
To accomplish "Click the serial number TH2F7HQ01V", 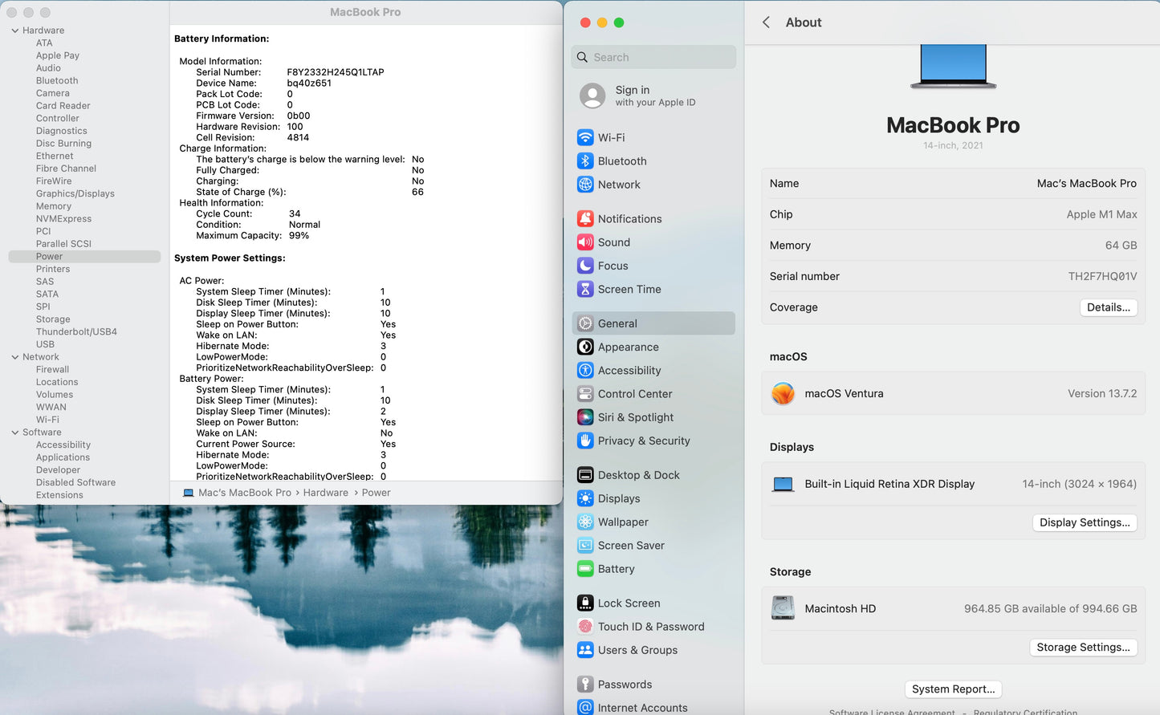I will (1102, 276).
